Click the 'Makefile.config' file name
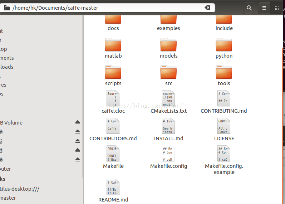285x204 pixels. (169, 166)
